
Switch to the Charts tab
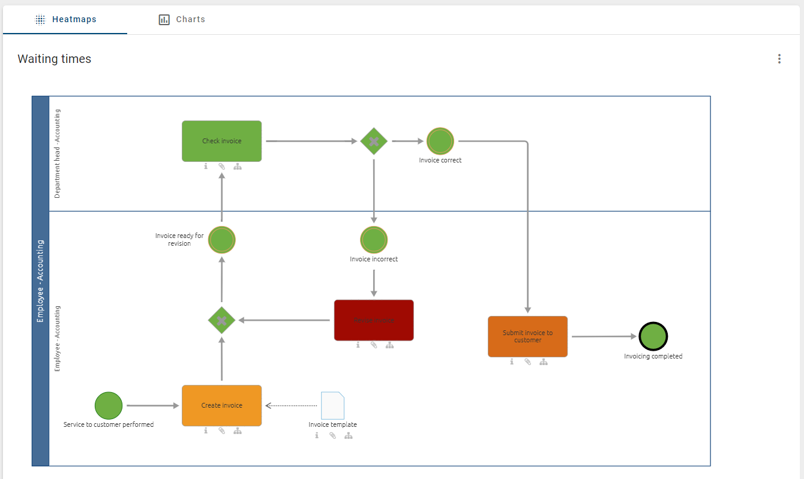pyautogui.click(x=182, y=19)
